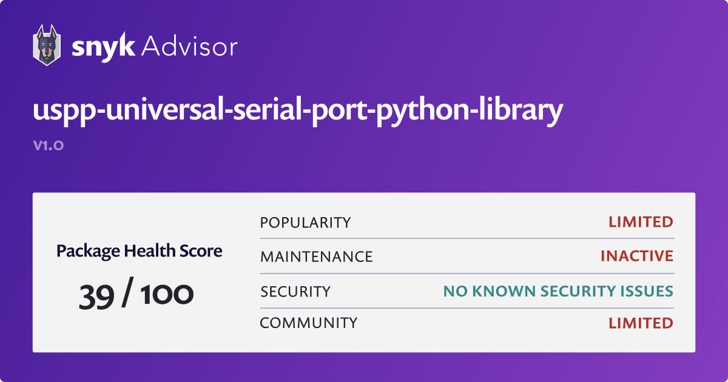Click the LIMITED community status badge
728x382 pixels.
[641, 323]
